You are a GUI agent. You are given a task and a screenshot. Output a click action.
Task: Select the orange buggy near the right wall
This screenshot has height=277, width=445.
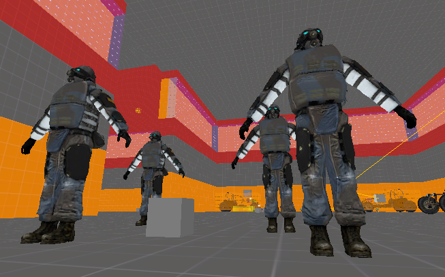coord(389,202)
